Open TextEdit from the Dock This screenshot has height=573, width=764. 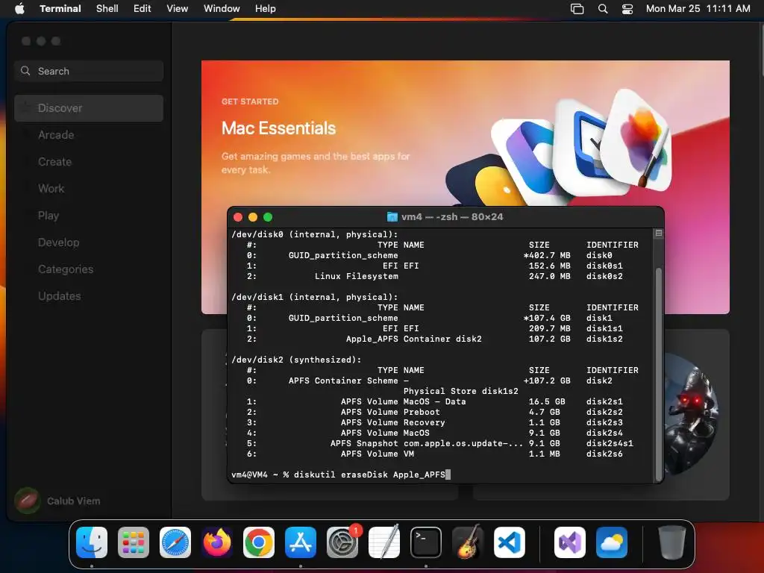coord(384,542)
